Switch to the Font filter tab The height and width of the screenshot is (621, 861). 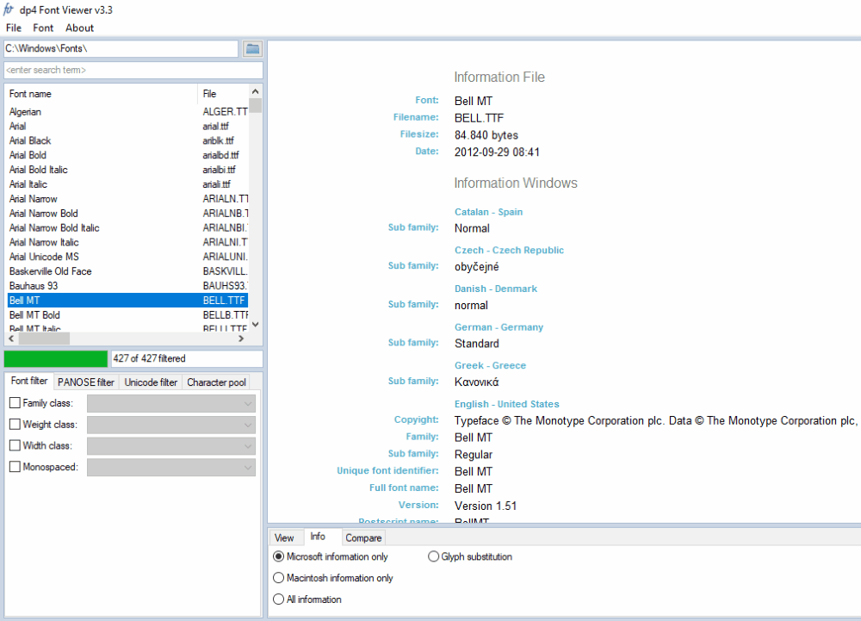point(29,381)
